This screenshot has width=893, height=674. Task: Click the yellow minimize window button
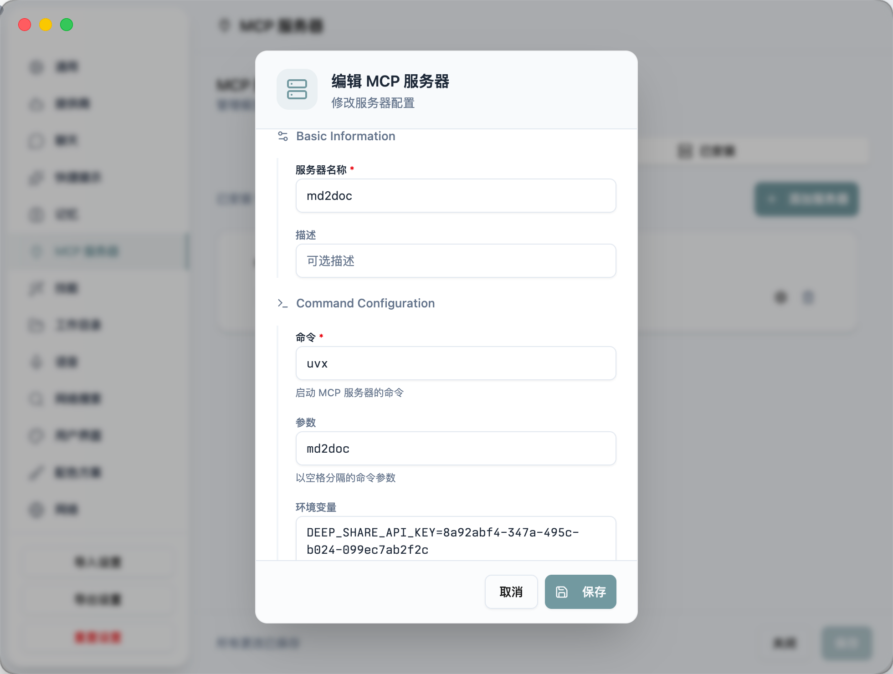46,25
